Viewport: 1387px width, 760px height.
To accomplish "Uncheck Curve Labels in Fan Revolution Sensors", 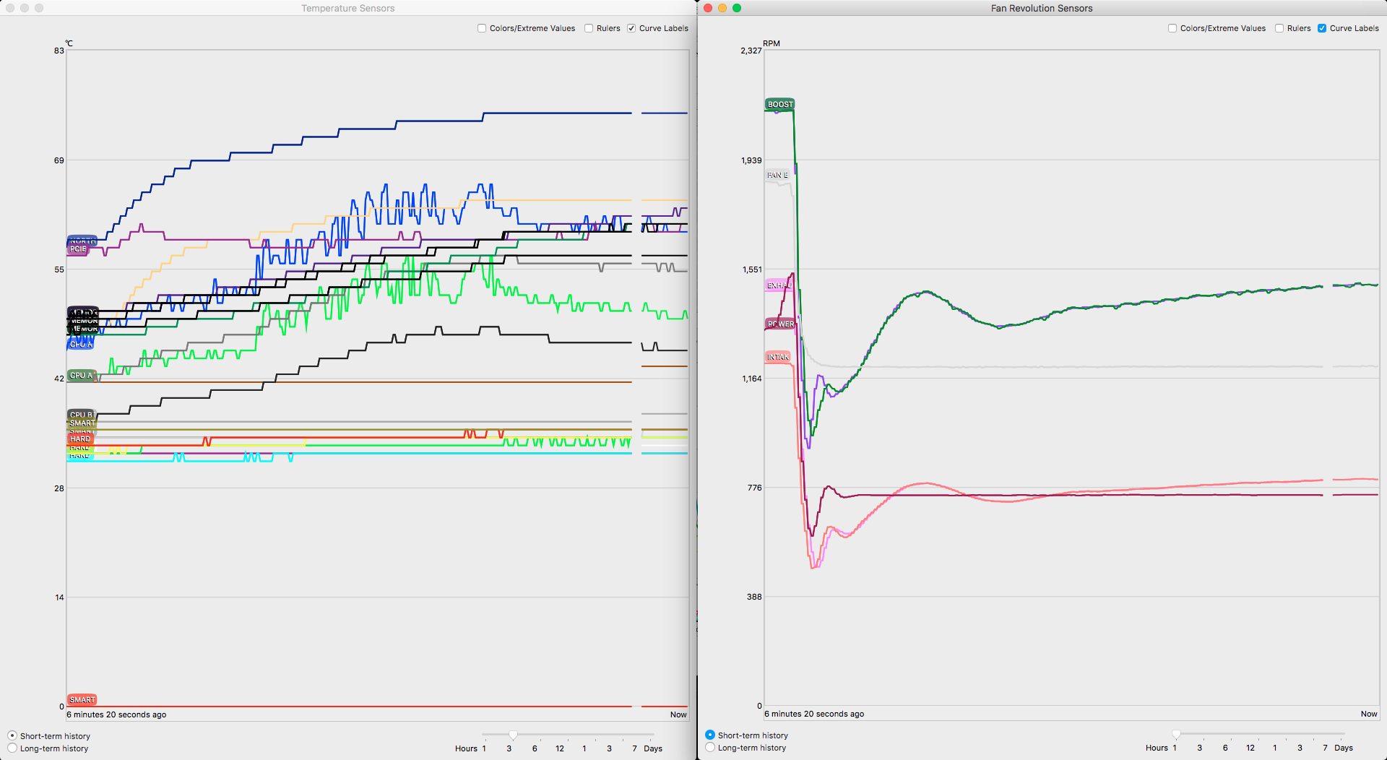I will pos(1322,29).
